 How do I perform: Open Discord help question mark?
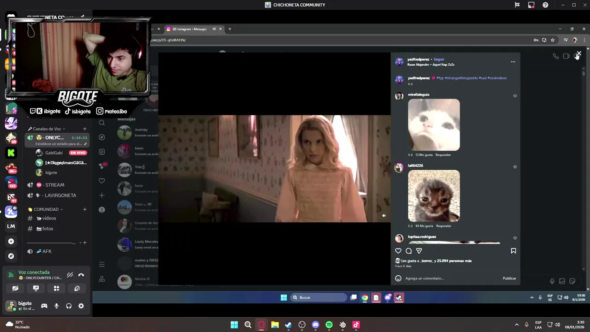pyautogui.click(x=545, y=5)
